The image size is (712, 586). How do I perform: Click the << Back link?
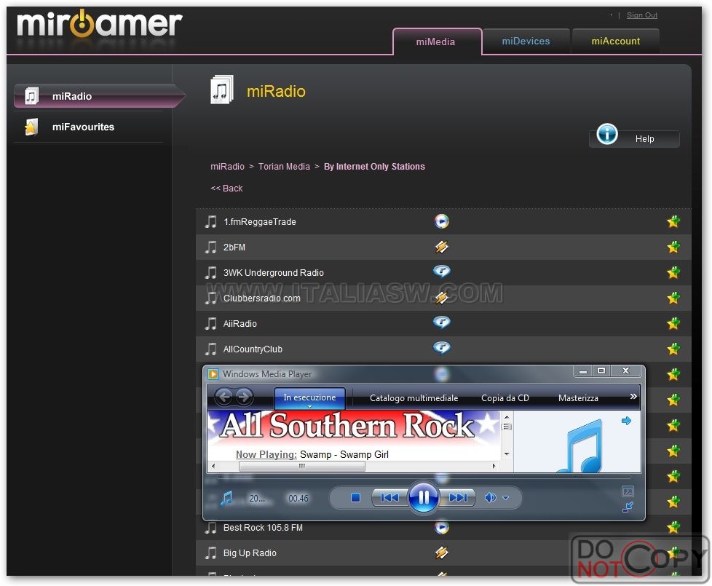pos(226,189)
